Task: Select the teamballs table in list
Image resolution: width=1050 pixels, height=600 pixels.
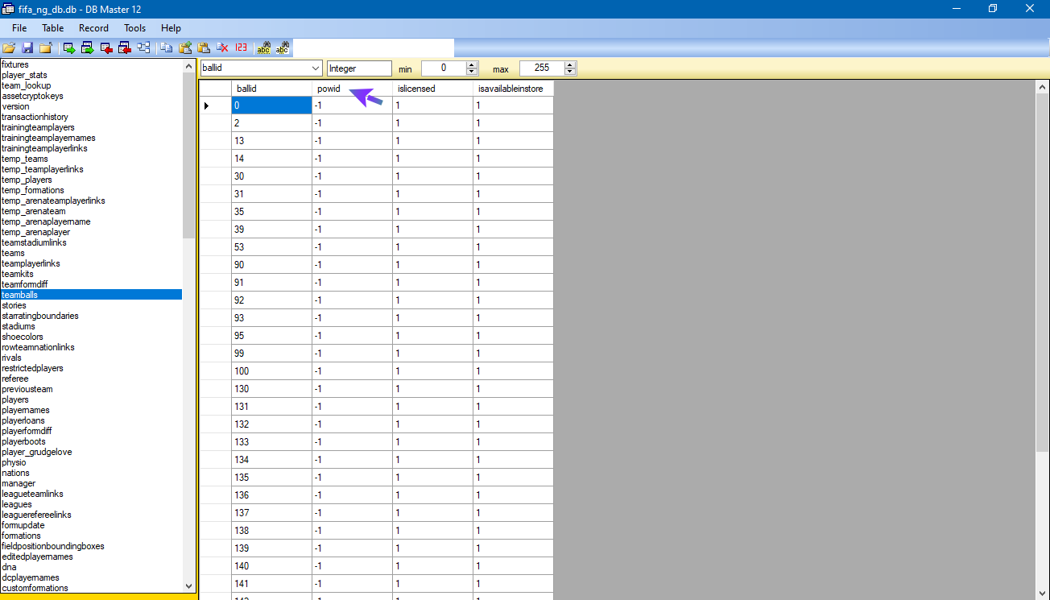Action: 91,295
